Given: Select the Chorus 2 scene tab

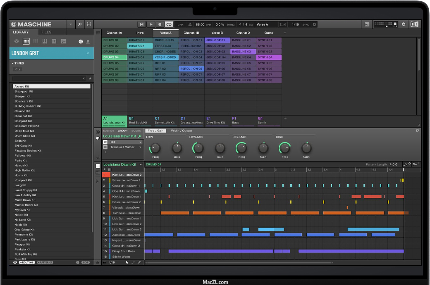Looking at the screenshot, I should pyautogui.click(x=243, y=33).
